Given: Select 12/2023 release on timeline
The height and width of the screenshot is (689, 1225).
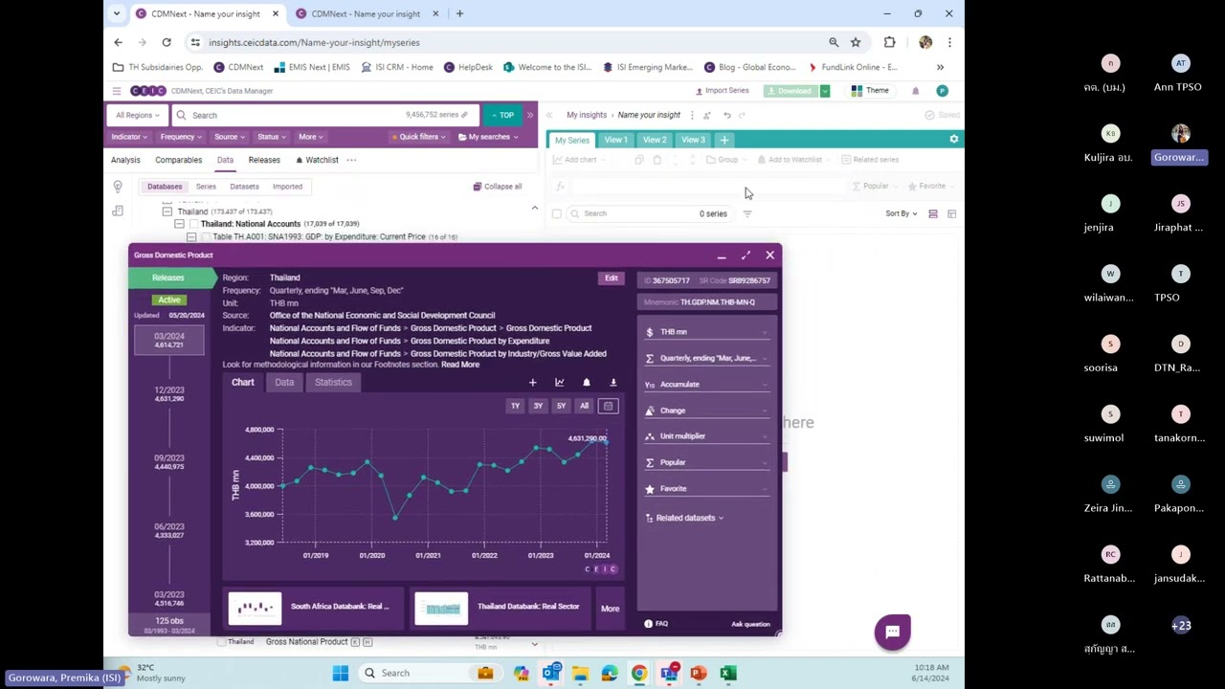Looking at the screenshot, I should (169, 394).
